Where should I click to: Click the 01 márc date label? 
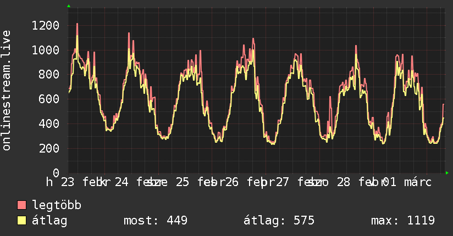407,182
